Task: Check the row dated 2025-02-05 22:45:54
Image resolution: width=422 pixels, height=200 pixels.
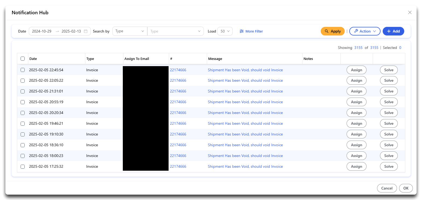Action: 23,70
